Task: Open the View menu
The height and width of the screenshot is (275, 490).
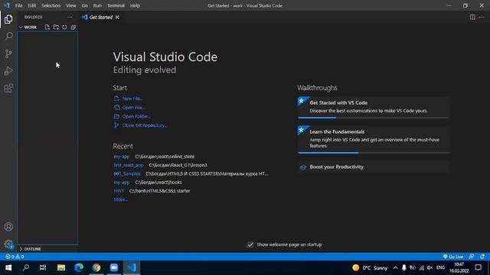Action: [71, 5]
